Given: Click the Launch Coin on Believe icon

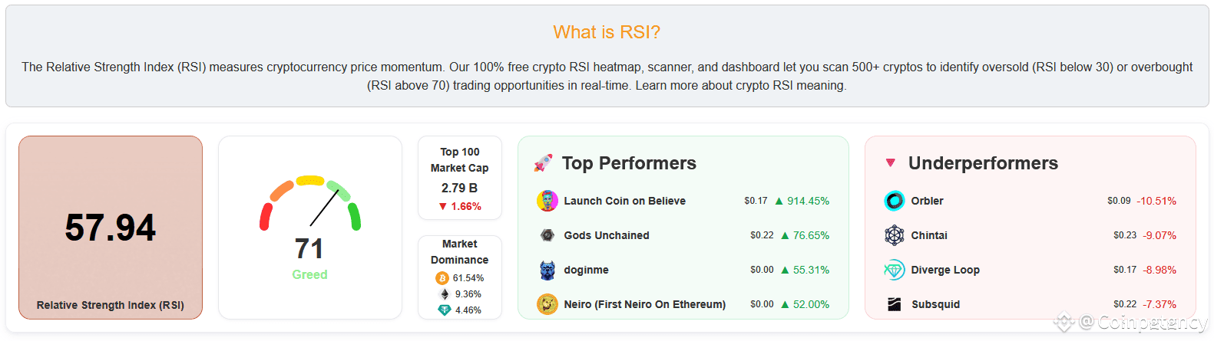Looking at the screenshot, I should [x=547, y=201].
